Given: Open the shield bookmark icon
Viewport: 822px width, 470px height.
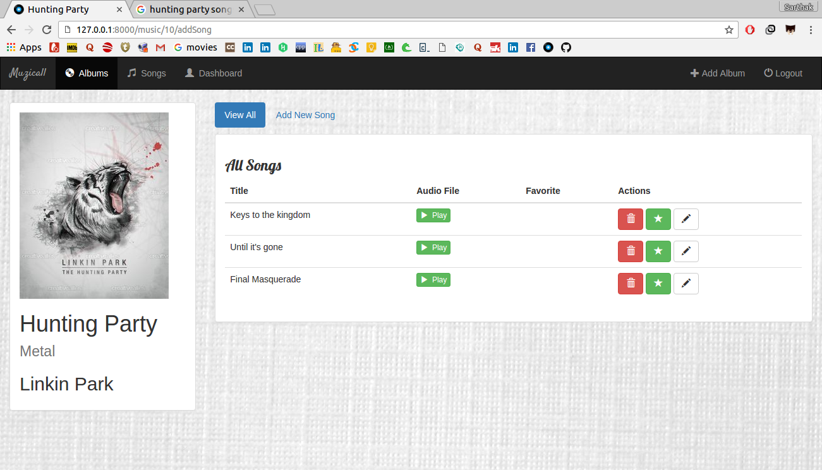Looking at the screenshot, I should coord(125,47).
